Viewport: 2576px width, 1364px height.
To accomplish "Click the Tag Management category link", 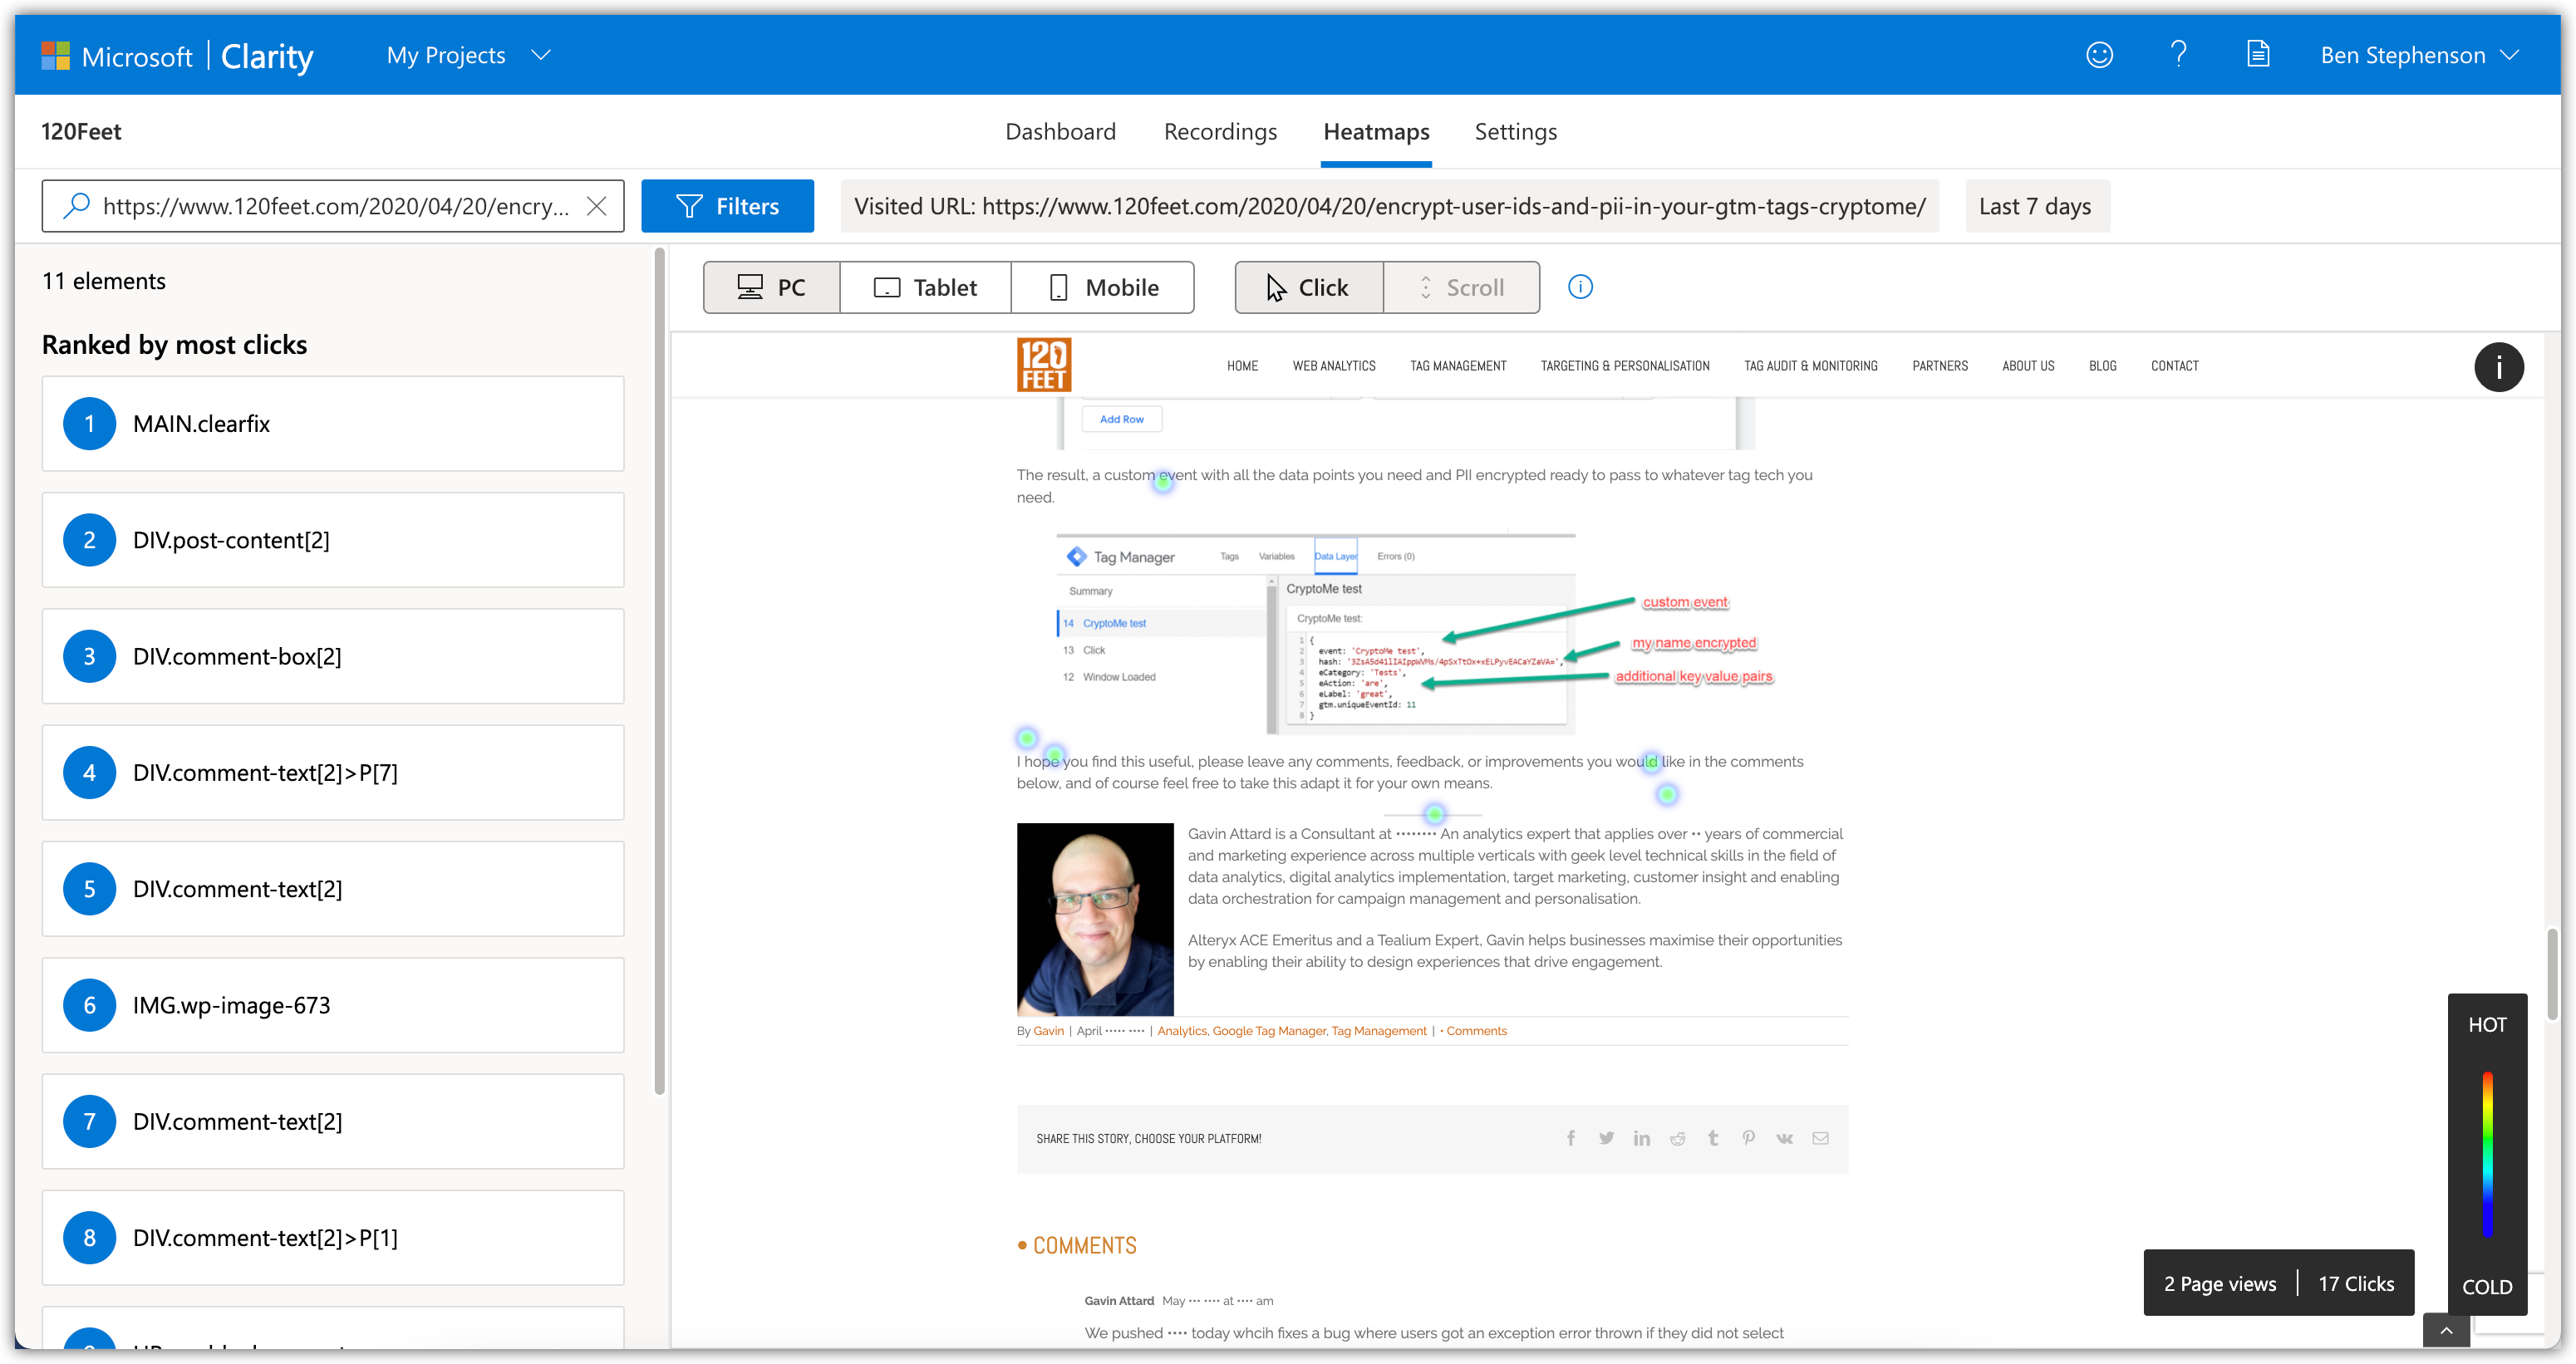I will 1378,1031.
